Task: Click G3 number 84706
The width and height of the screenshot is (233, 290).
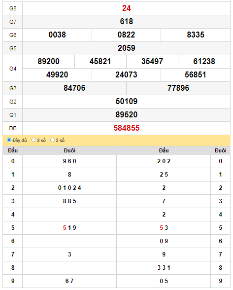Action: [x=74, y=88]
